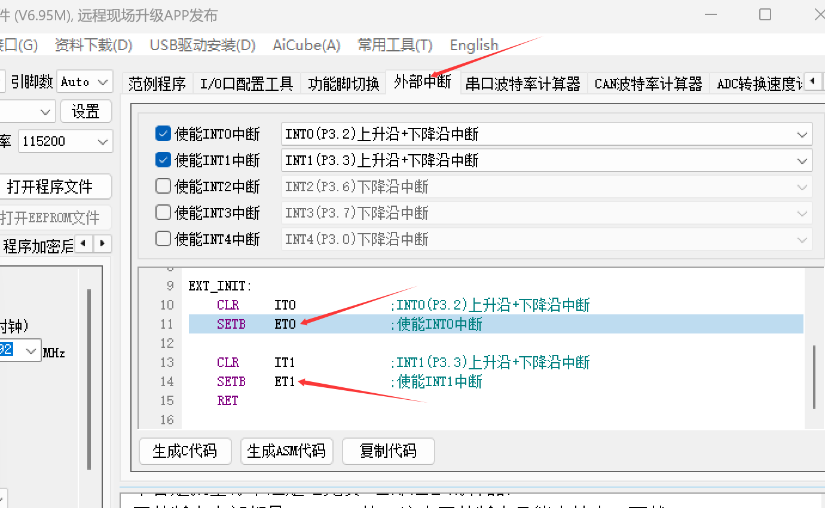This screenshot has height=508, width=825.
Task: Open the INT3(P3.7)下降沿中断 dropdown
Action: click(x=546, y=213)
